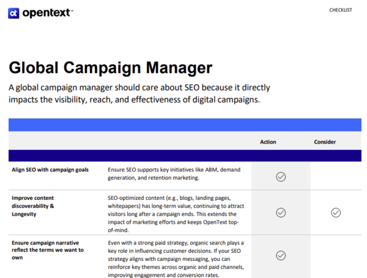Select the Consider column header

[325, 142]
